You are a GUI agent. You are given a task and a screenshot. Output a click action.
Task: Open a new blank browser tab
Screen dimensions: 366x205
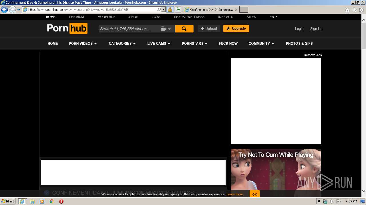coord(244,10)
